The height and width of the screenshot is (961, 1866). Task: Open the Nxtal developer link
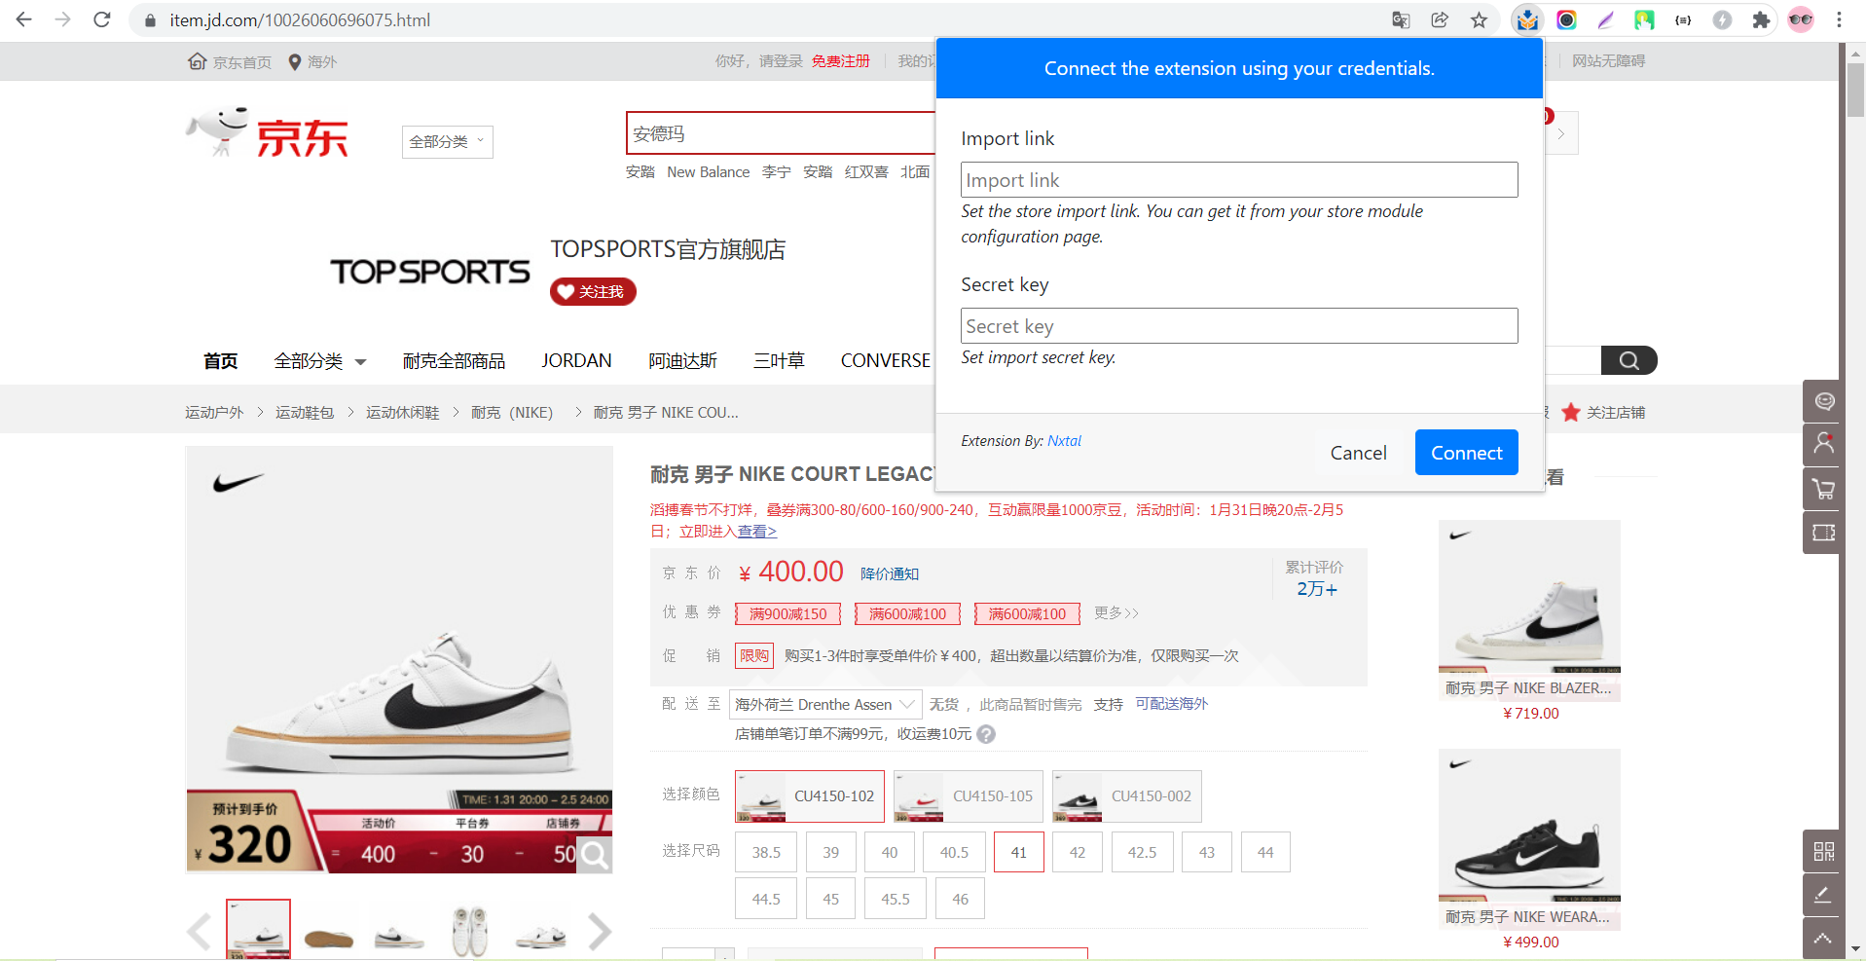tap(1064, 441)
